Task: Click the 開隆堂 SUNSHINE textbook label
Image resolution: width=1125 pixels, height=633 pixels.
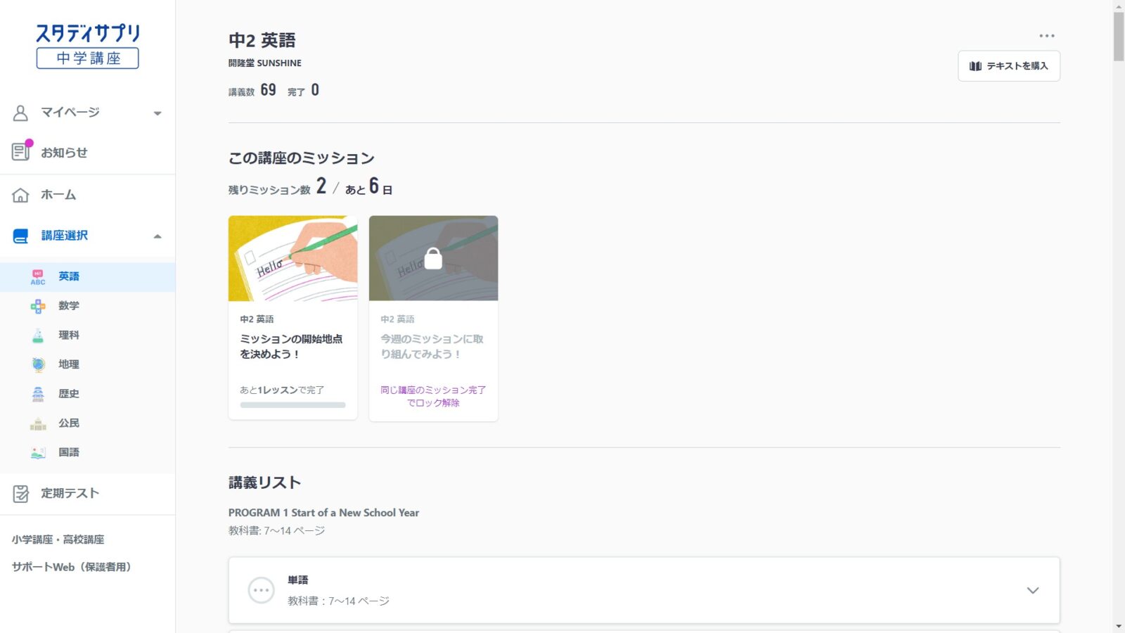Action: point(265,63)
